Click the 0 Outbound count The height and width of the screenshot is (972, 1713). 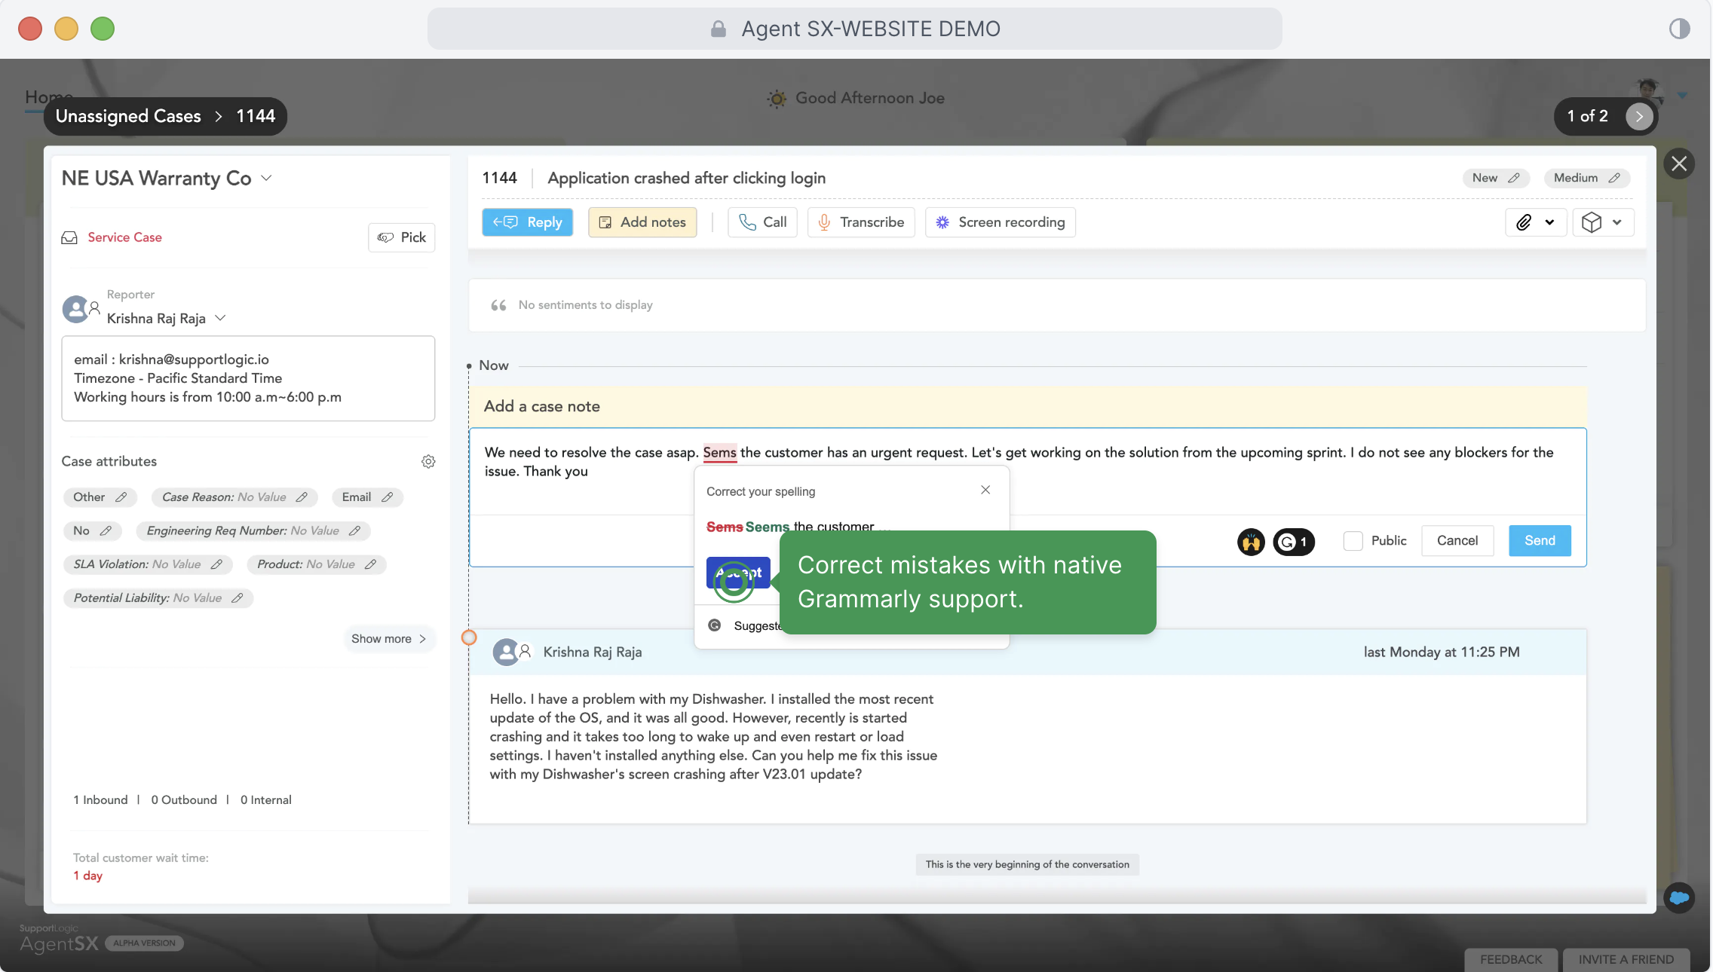(x=184, y=800)
